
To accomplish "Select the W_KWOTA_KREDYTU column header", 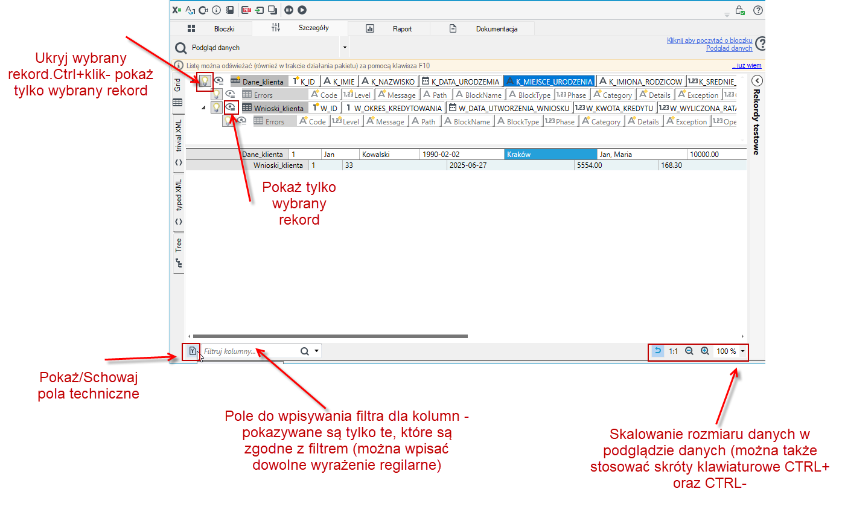I will 614,108.
